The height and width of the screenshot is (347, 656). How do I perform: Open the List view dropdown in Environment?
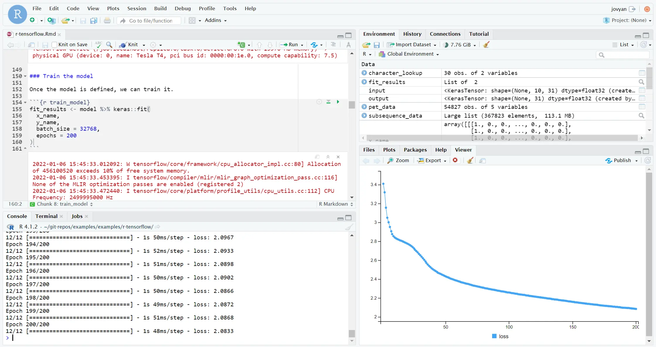[623, 44]
